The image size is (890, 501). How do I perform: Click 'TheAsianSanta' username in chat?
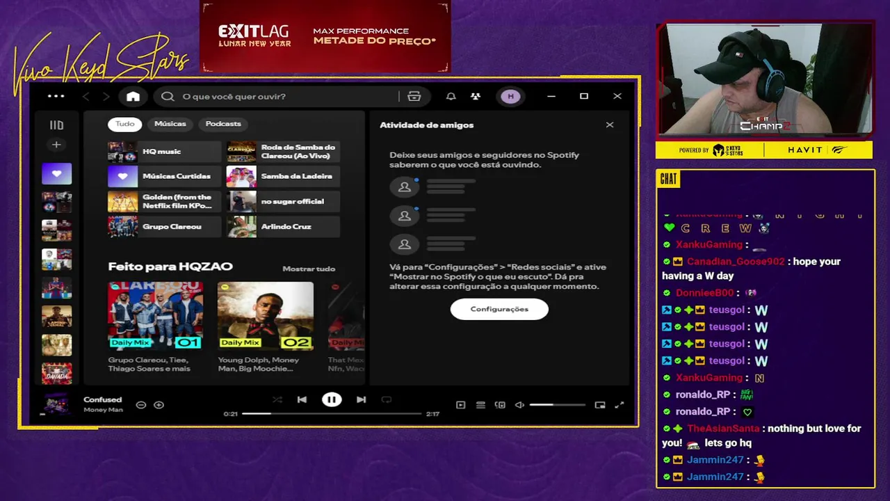[725, 429]
